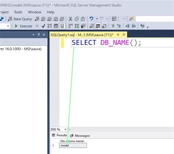Toggle Include Actual Execution Plan
The image size is (174, 154).
tap(70, 26)
